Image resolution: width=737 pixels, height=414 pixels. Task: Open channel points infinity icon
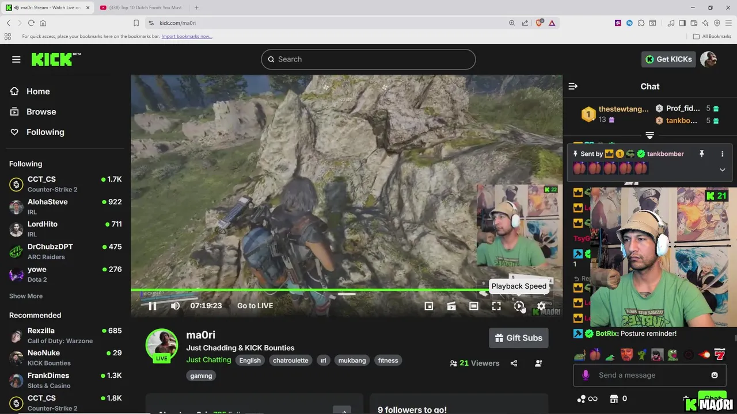point(587,398)
